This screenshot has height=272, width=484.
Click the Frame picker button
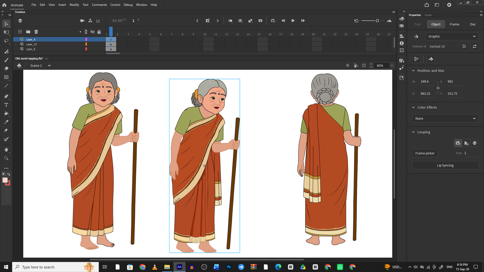pyautogui.click(x=425, y=153)
